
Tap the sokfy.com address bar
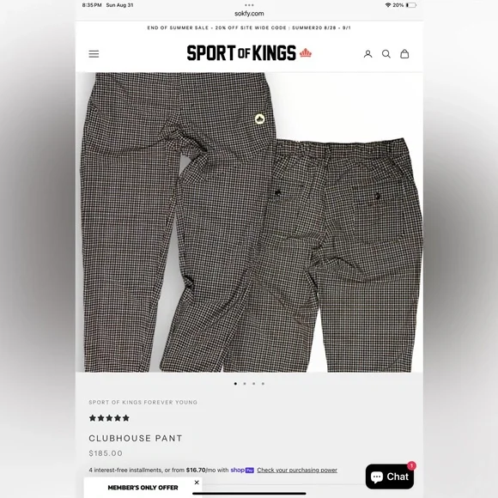pyautogui.click(x=249, y=14)
